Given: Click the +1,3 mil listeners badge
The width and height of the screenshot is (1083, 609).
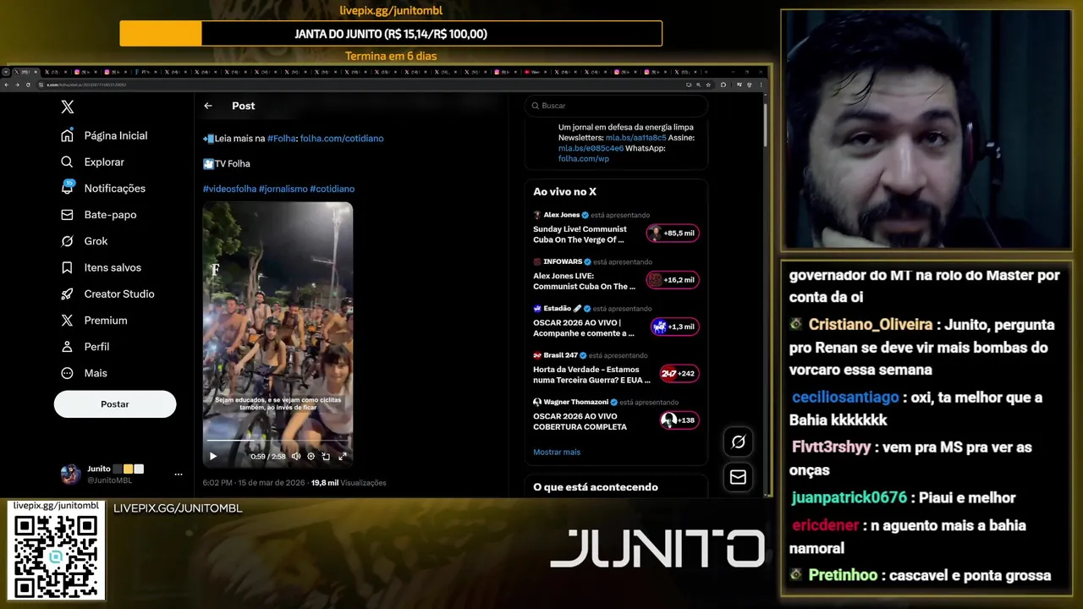Looking at the screenshot, I should point(675,326).
